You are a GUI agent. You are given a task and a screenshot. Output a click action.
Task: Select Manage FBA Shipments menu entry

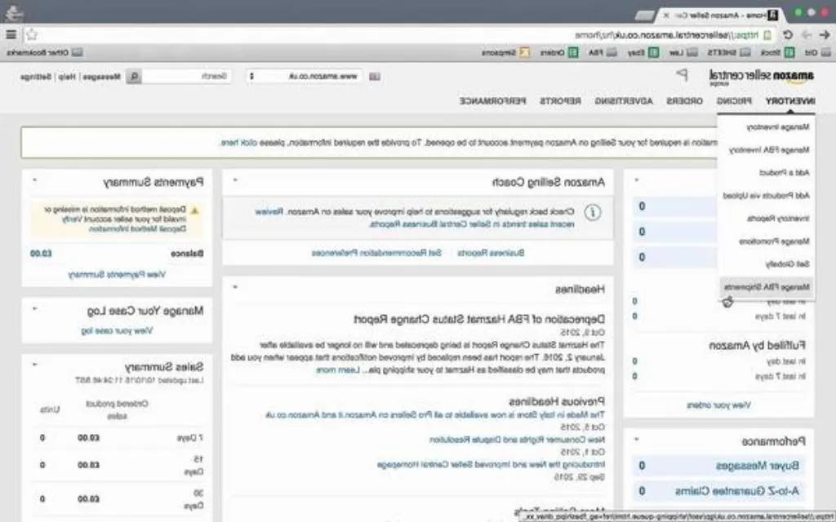pyautogui.click(x=767, y=287)
